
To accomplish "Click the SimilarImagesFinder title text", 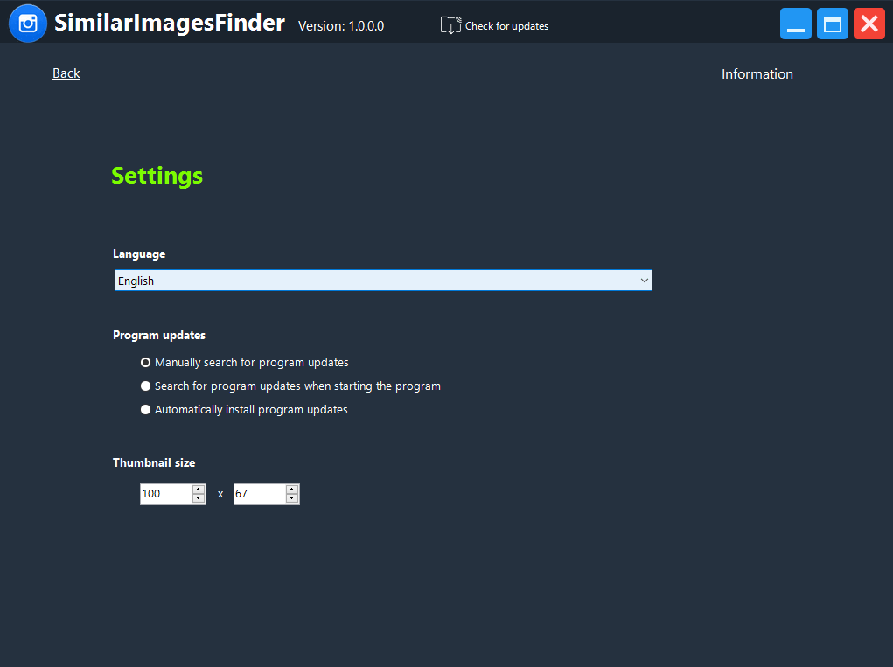I will coord(169,24).
